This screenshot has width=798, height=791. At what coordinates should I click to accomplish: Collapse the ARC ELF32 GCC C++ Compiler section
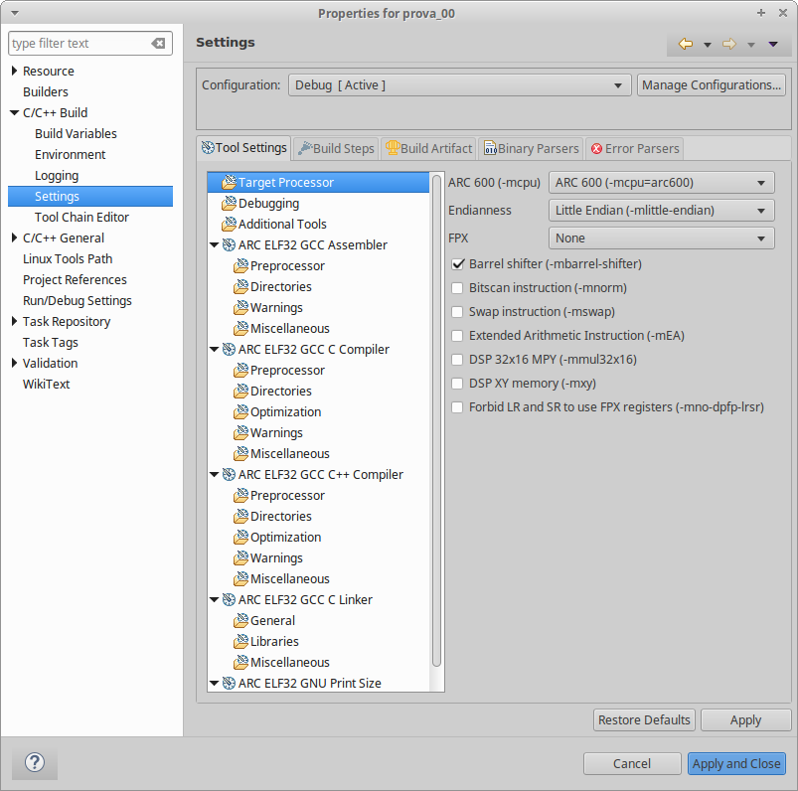[x=214, y=474]
